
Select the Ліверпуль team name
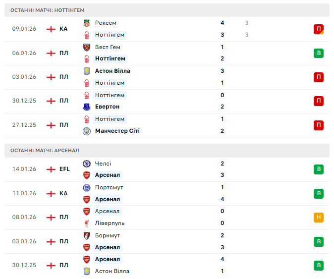point(110,223)
